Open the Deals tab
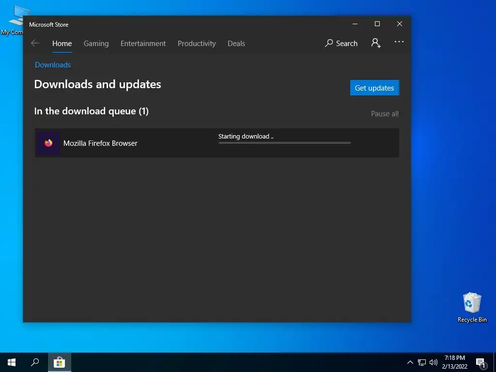Image resolution: width=496 pixels, height=372 pixels. point(236,43)
